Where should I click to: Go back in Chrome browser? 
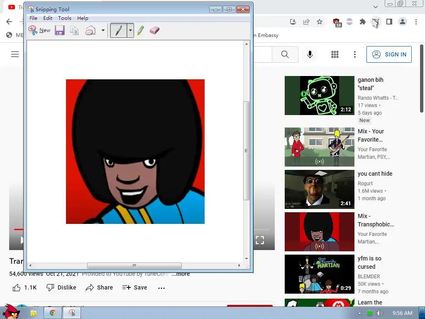[x=9, y=22]
